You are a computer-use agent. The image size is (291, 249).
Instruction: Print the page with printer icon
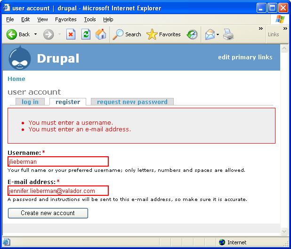coord(228,34)
